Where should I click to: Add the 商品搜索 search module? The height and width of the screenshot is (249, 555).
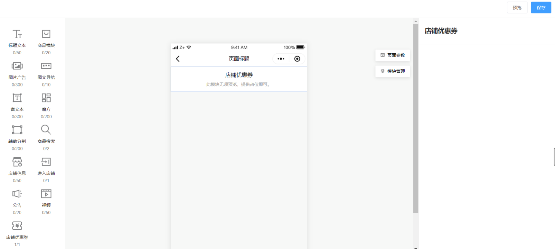(x=46, y=138)
